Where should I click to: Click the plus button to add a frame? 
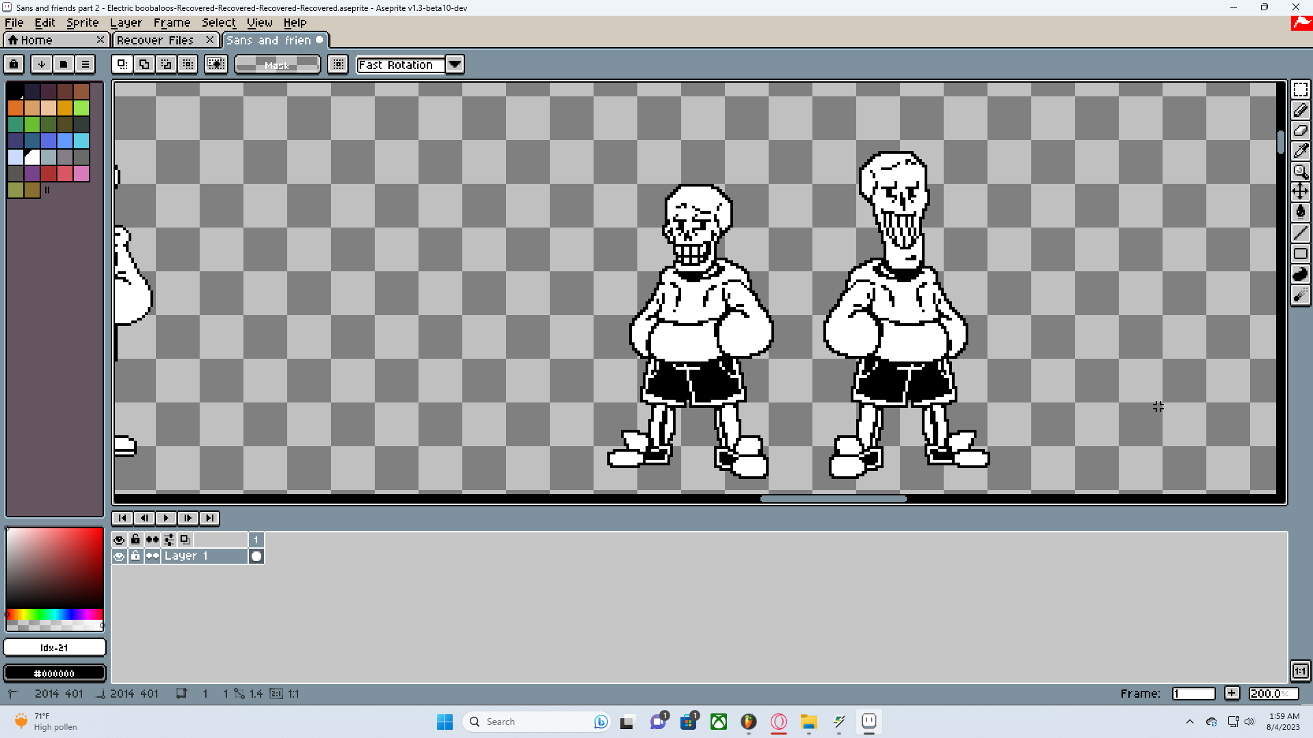tap(1232, 694)
